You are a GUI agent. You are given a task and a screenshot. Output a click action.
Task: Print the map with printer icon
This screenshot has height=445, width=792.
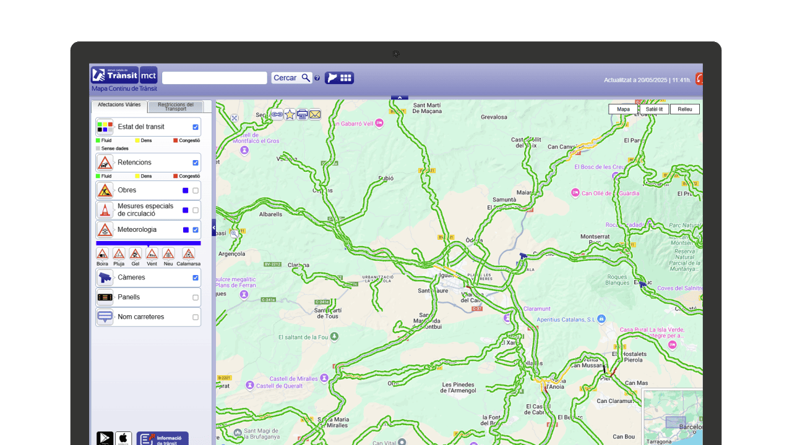[303, 114]
